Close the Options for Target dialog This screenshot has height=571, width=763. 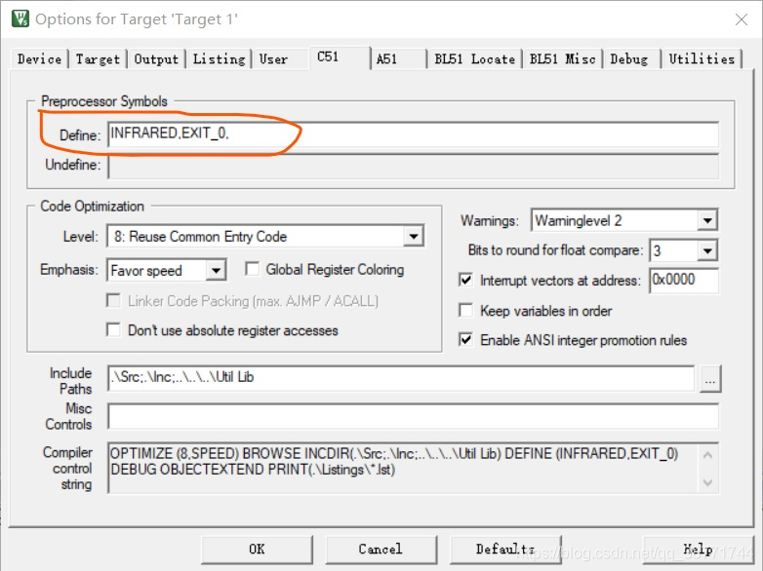[742, 19]
